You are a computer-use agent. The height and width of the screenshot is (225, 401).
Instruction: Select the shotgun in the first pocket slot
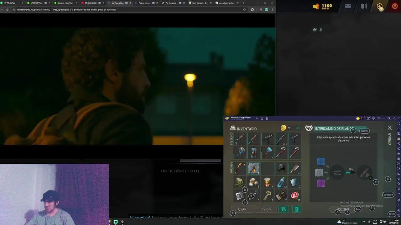pyautogui.click(x=240, y=139)
